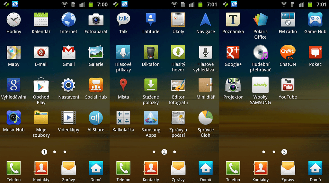Open the Diktafon recorder
The image size is (329, 183).
pos(151,52)
